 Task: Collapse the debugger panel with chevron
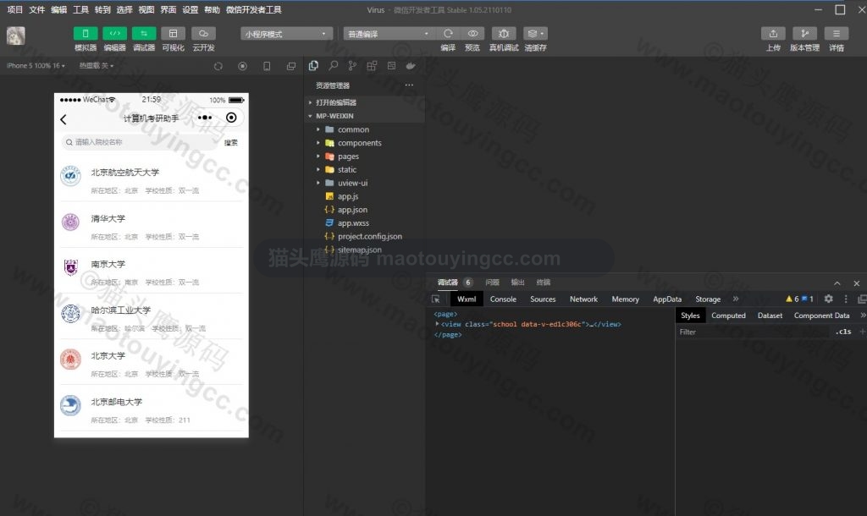(837, 283)
